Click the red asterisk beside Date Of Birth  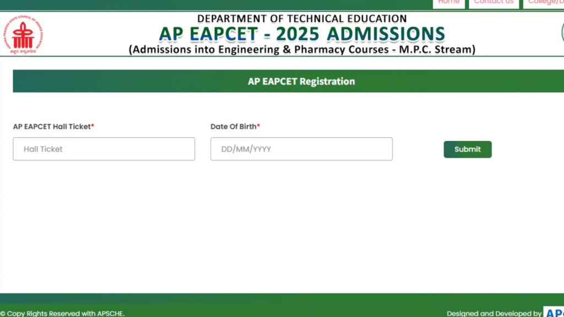click(258, 125)
